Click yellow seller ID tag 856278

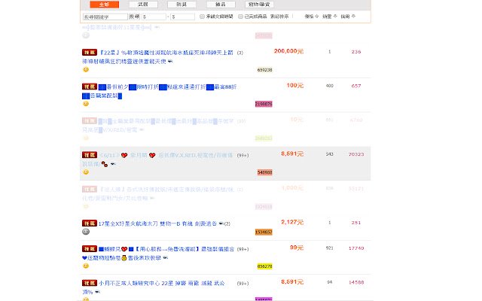(264, 266)
